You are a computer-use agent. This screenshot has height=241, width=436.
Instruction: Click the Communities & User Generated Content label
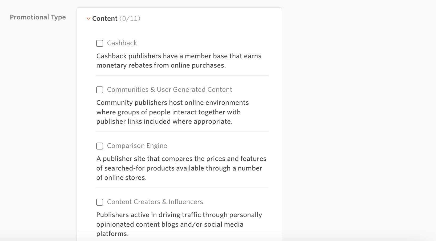point(169,90)
